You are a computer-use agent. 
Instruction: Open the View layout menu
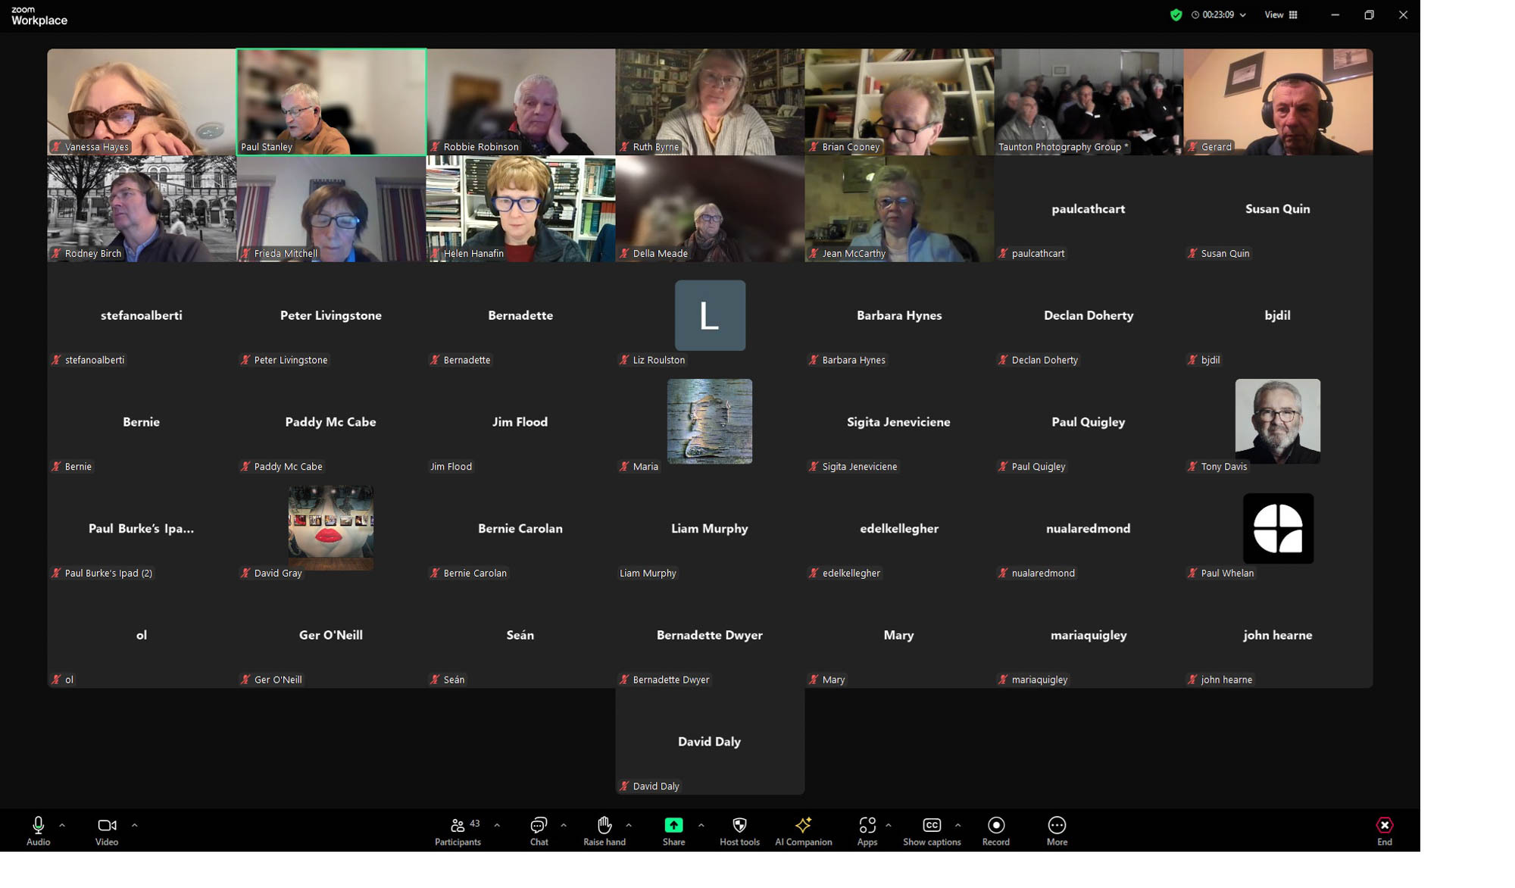click(x=1281, y=15)
